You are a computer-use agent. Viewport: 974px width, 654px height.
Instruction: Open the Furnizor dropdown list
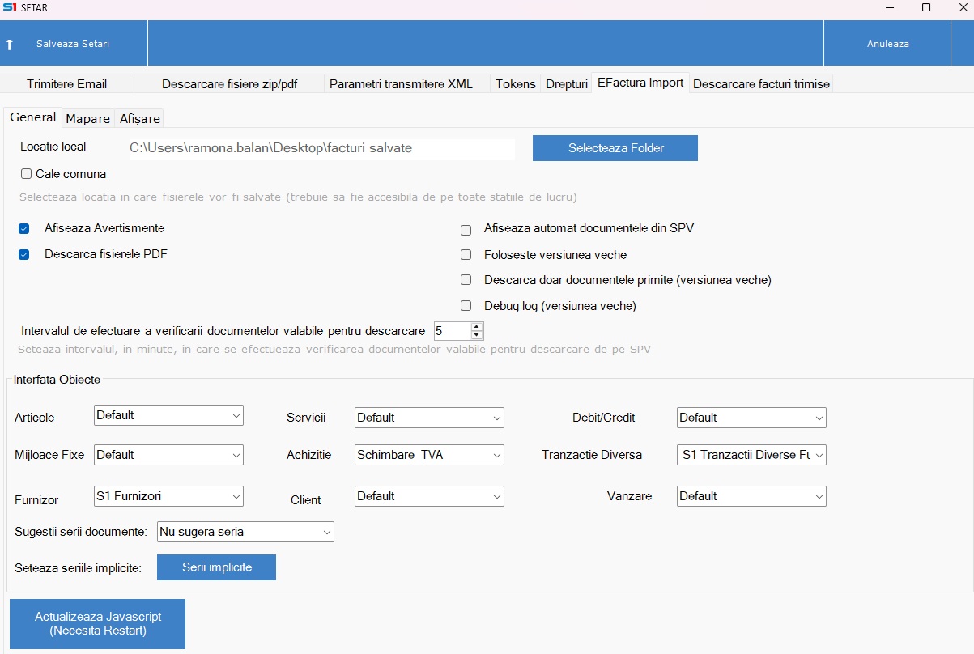[x=168, y=496]
